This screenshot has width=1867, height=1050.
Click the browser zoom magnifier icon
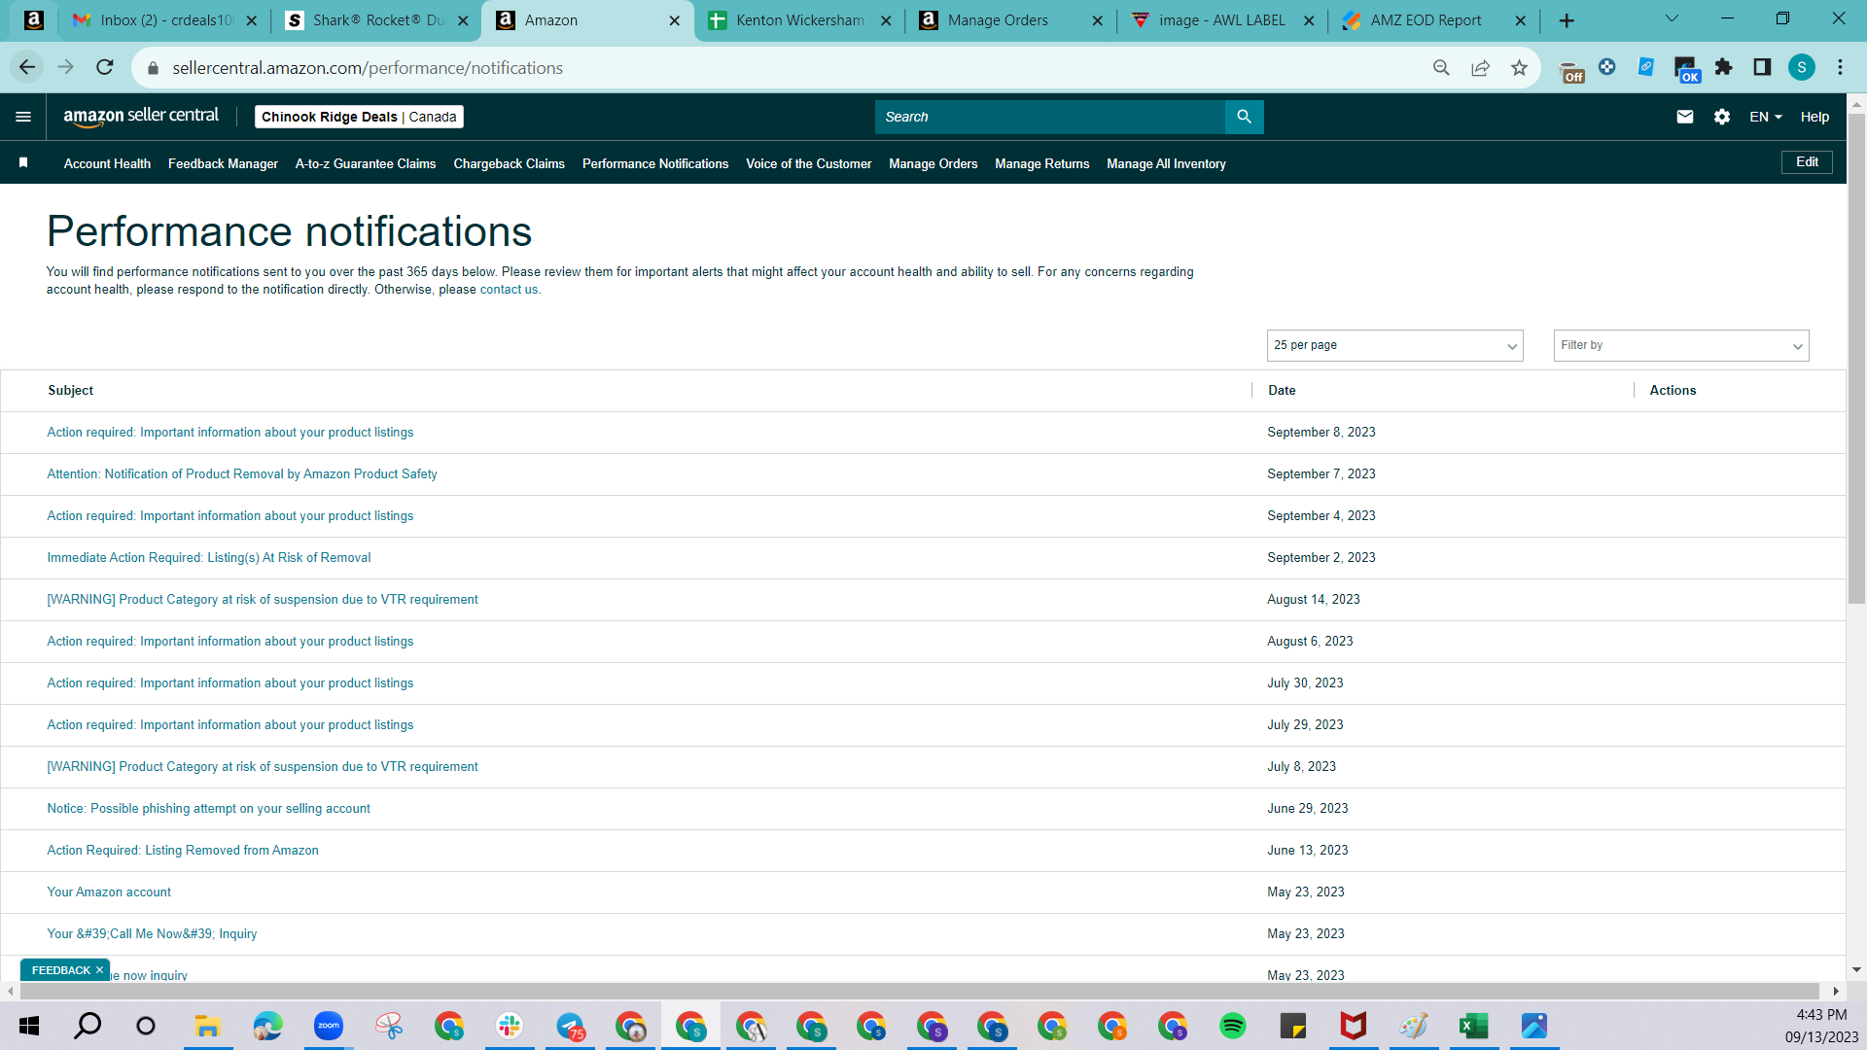point(1441,67)
